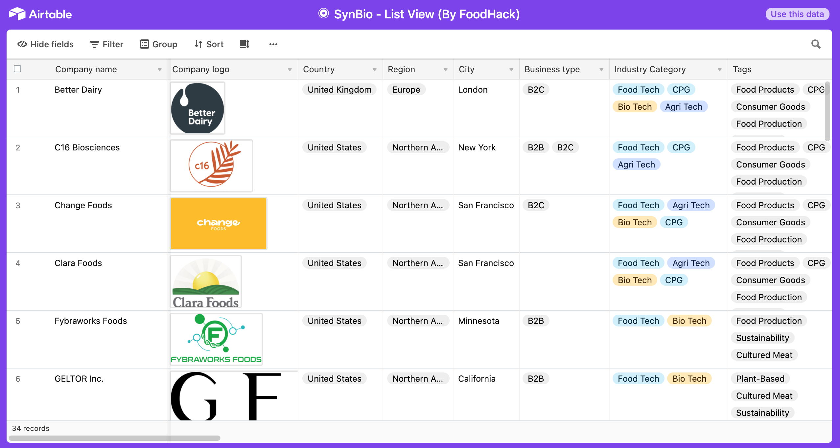Click the vertical scrollbar in Tags cell
The height and width of the screenshot is (448, 840).
(x=827, y=111)
